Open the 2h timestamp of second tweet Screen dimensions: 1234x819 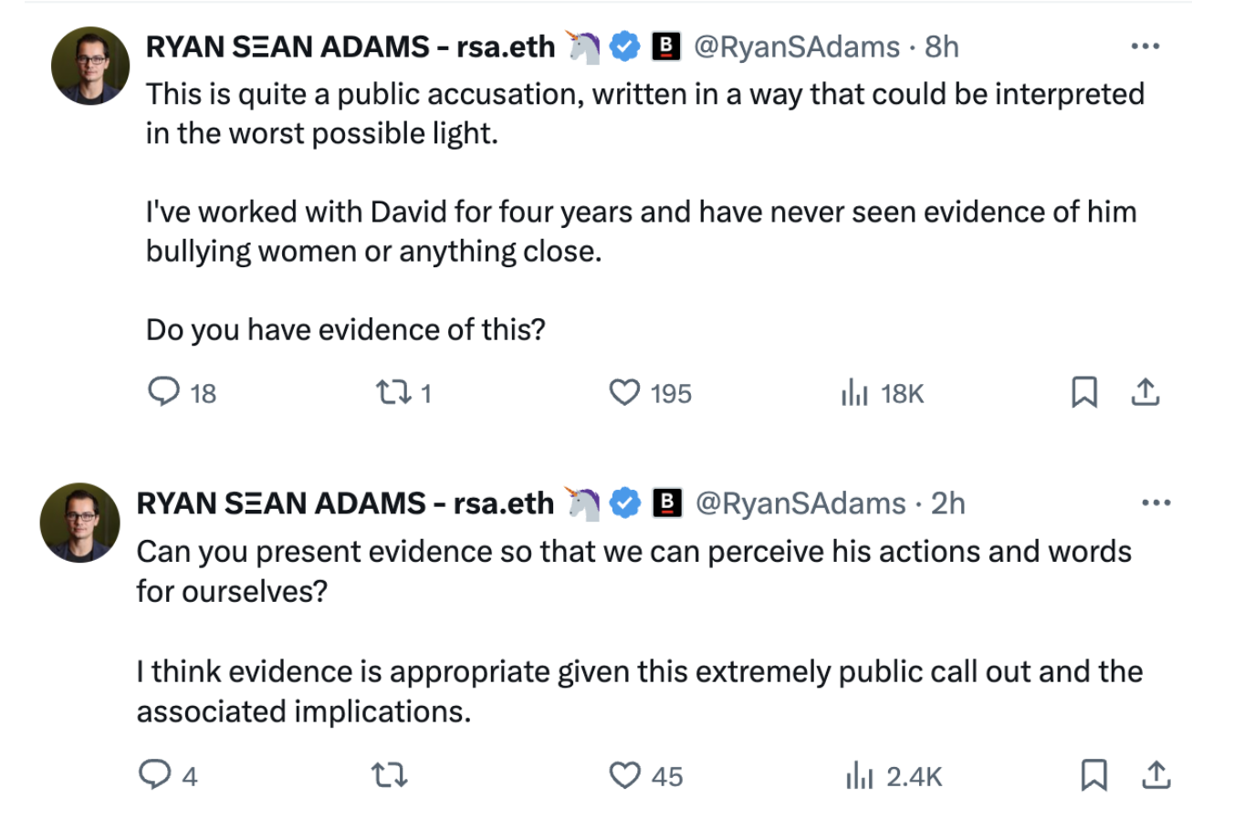(948, 503)
